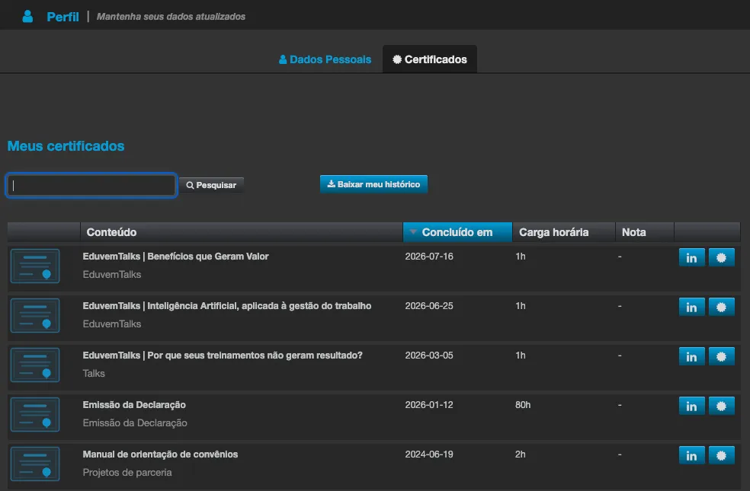The height and width of the screenshot is (491, 750).
Task: Share Emissão da Declaração on LinkedIn
Action: [691, 407]
